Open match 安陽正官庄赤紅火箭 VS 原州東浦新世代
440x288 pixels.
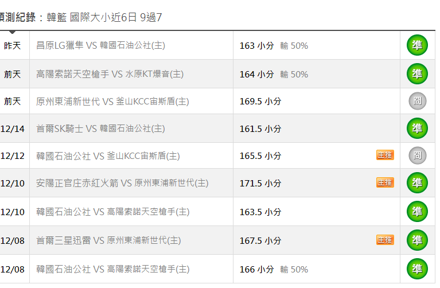122,183
